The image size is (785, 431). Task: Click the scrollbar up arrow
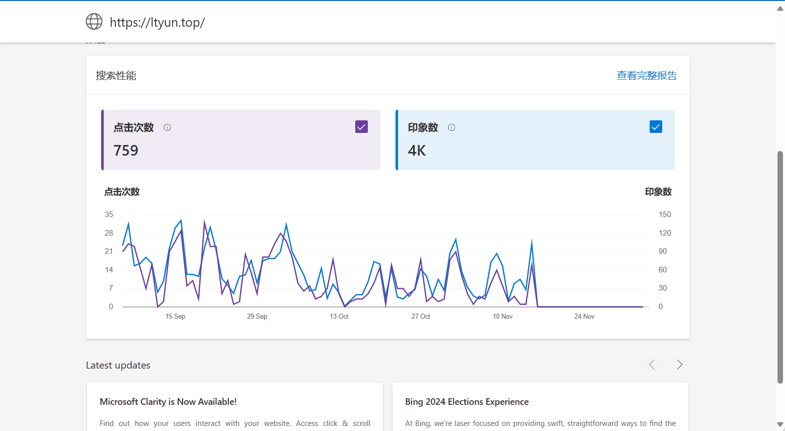780,9
